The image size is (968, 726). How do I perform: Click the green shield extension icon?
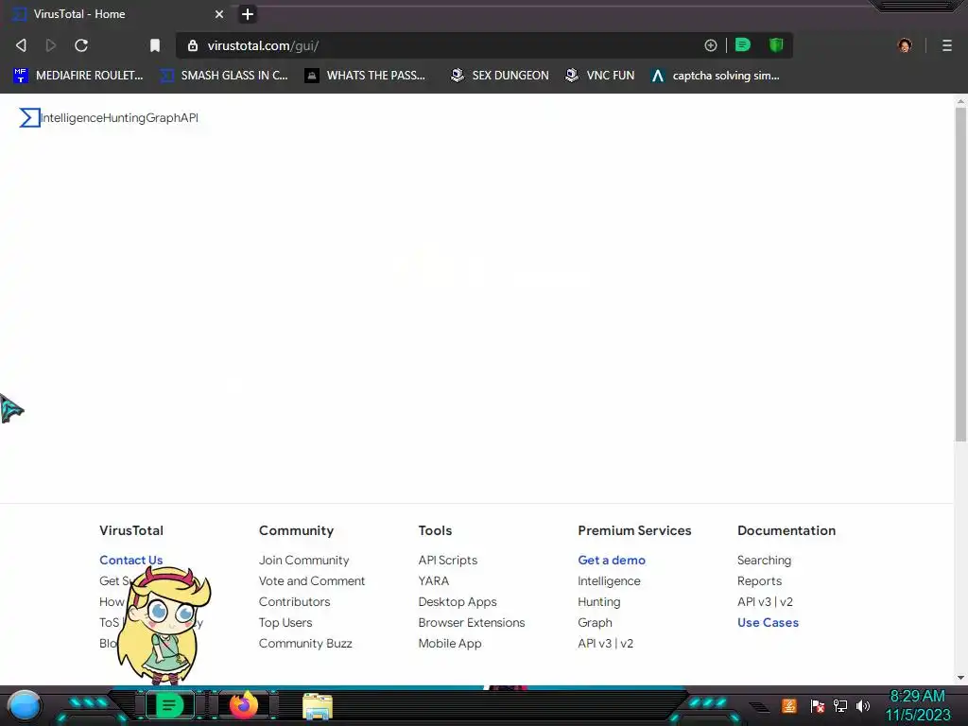click(x=776, y=44)
